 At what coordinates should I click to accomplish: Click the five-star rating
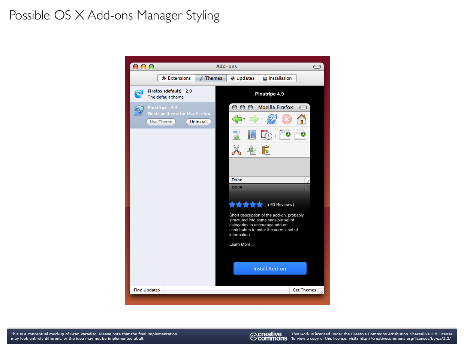point(246,205)
